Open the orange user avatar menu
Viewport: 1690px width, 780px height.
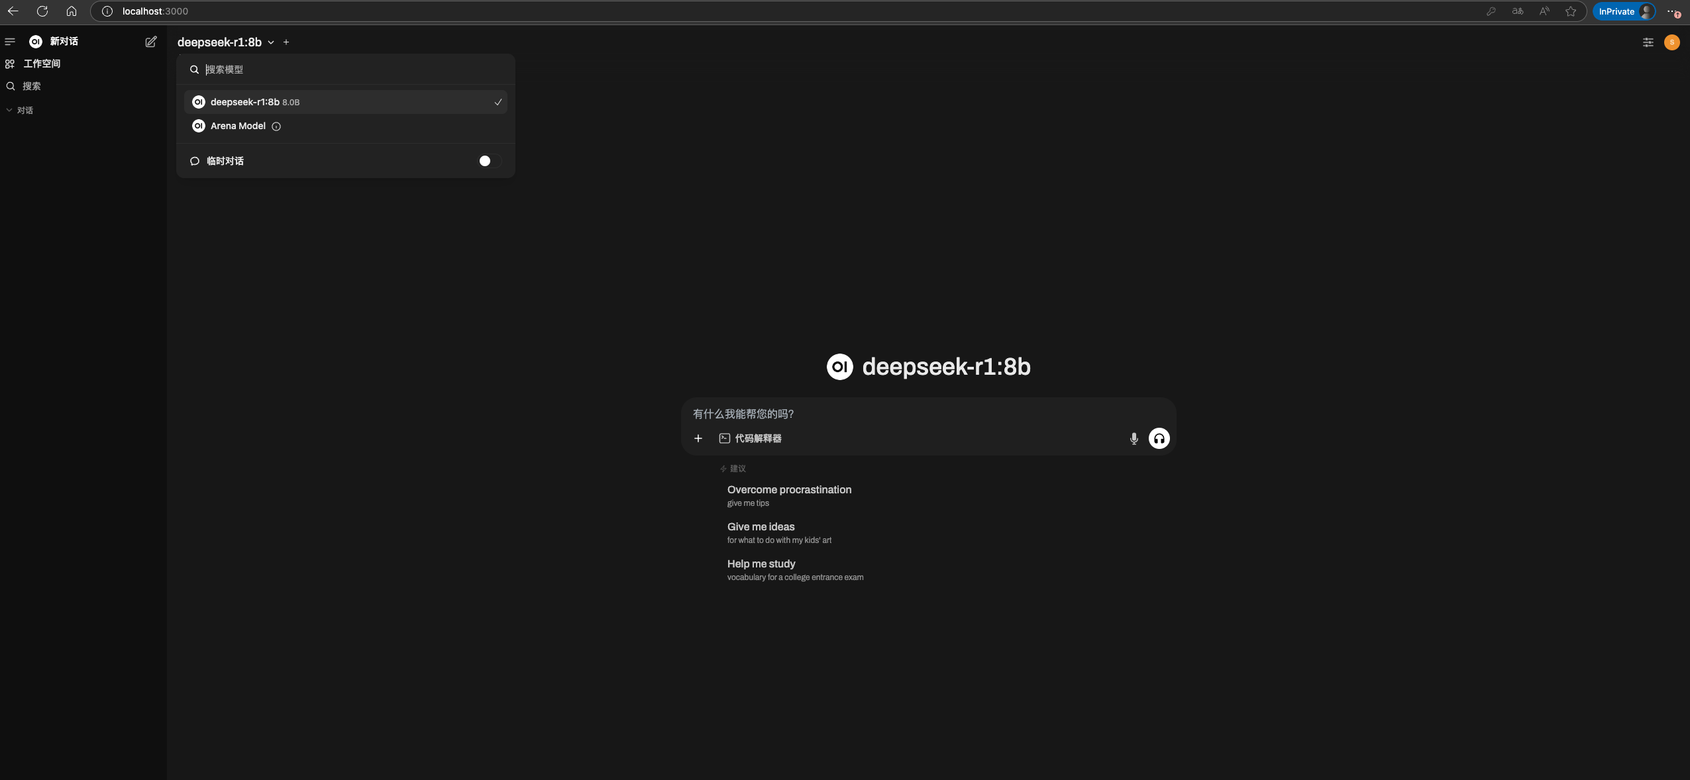1671,42
